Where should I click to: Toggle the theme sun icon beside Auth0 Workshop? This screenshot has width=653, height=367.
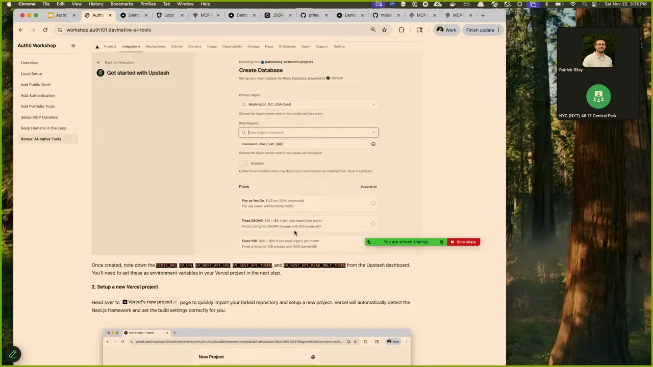click(73, 46)
